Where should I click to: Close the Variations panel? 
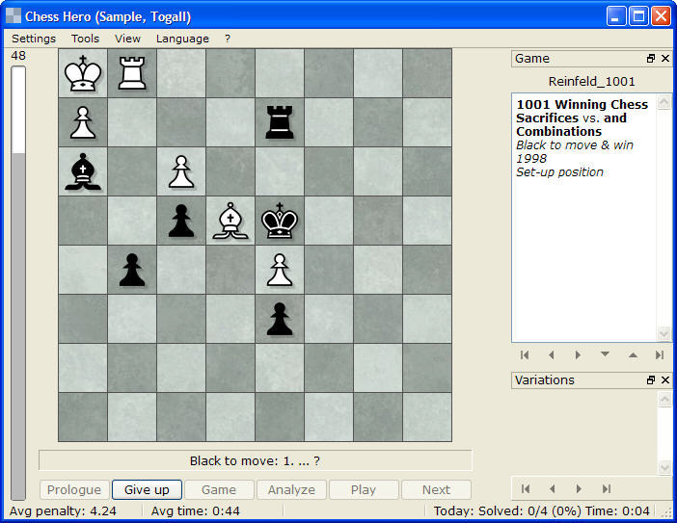tap(665, 379)
